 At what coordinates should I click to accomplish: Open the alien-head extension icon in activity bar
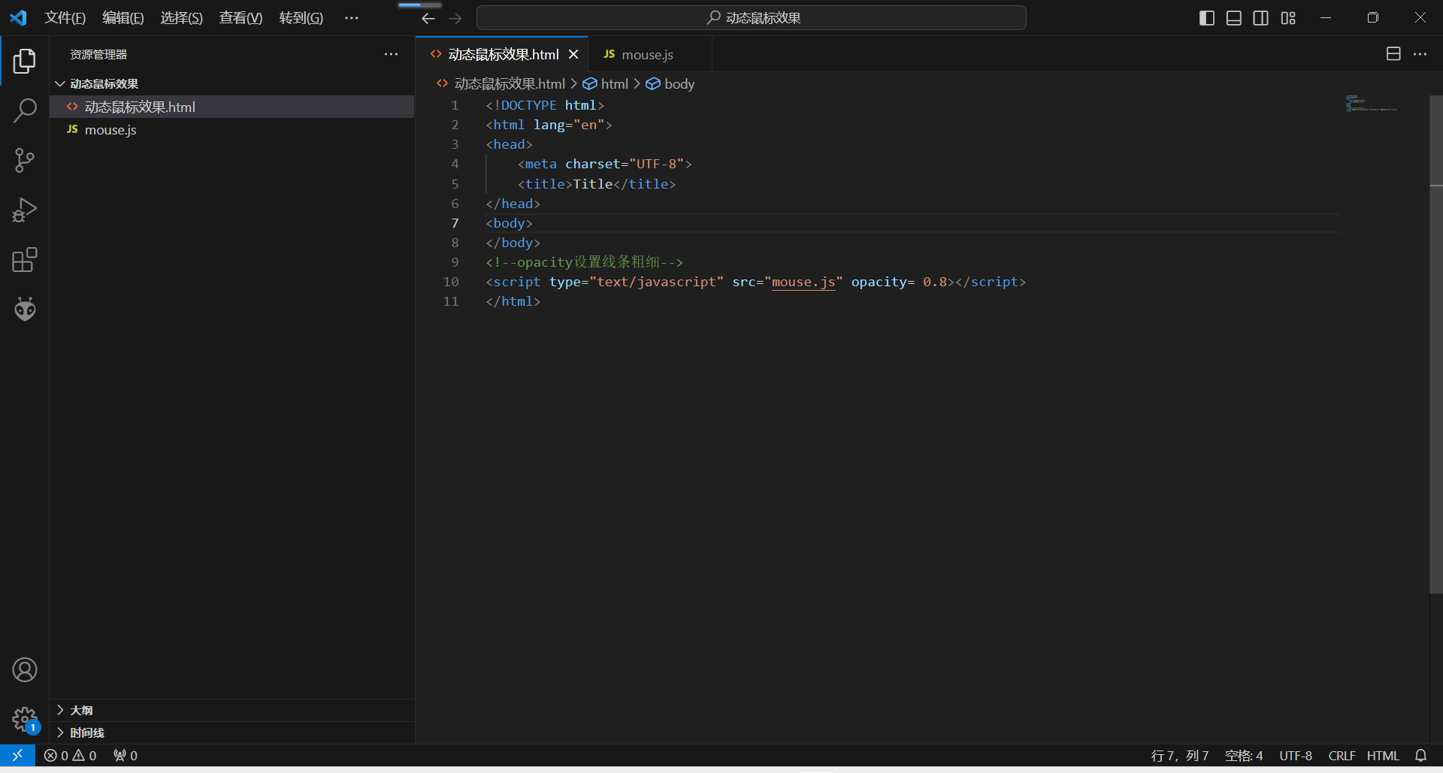point(25,309)
